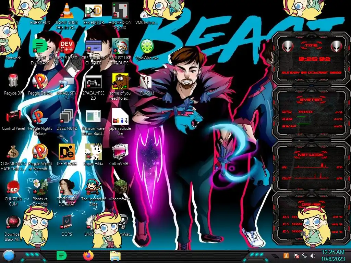Click the Java tray icon
Viewport: 351px width, 263px height.
(286, 255)
